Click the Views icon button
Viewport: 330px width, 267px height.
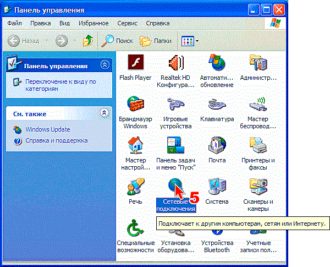[188, 41]
